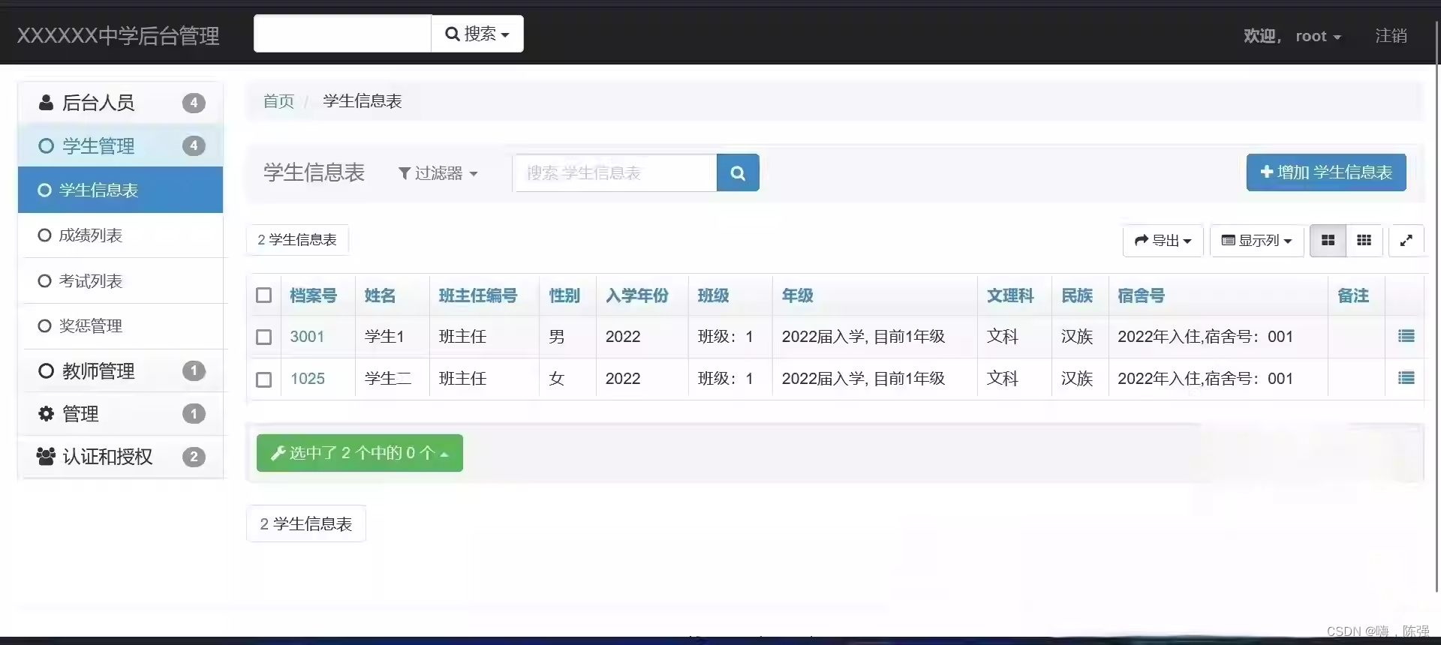The height and width of the screenshot is (645, 1441).
Task: Click the 教师管理 badge showing 1
Action: tap(194, 370)
